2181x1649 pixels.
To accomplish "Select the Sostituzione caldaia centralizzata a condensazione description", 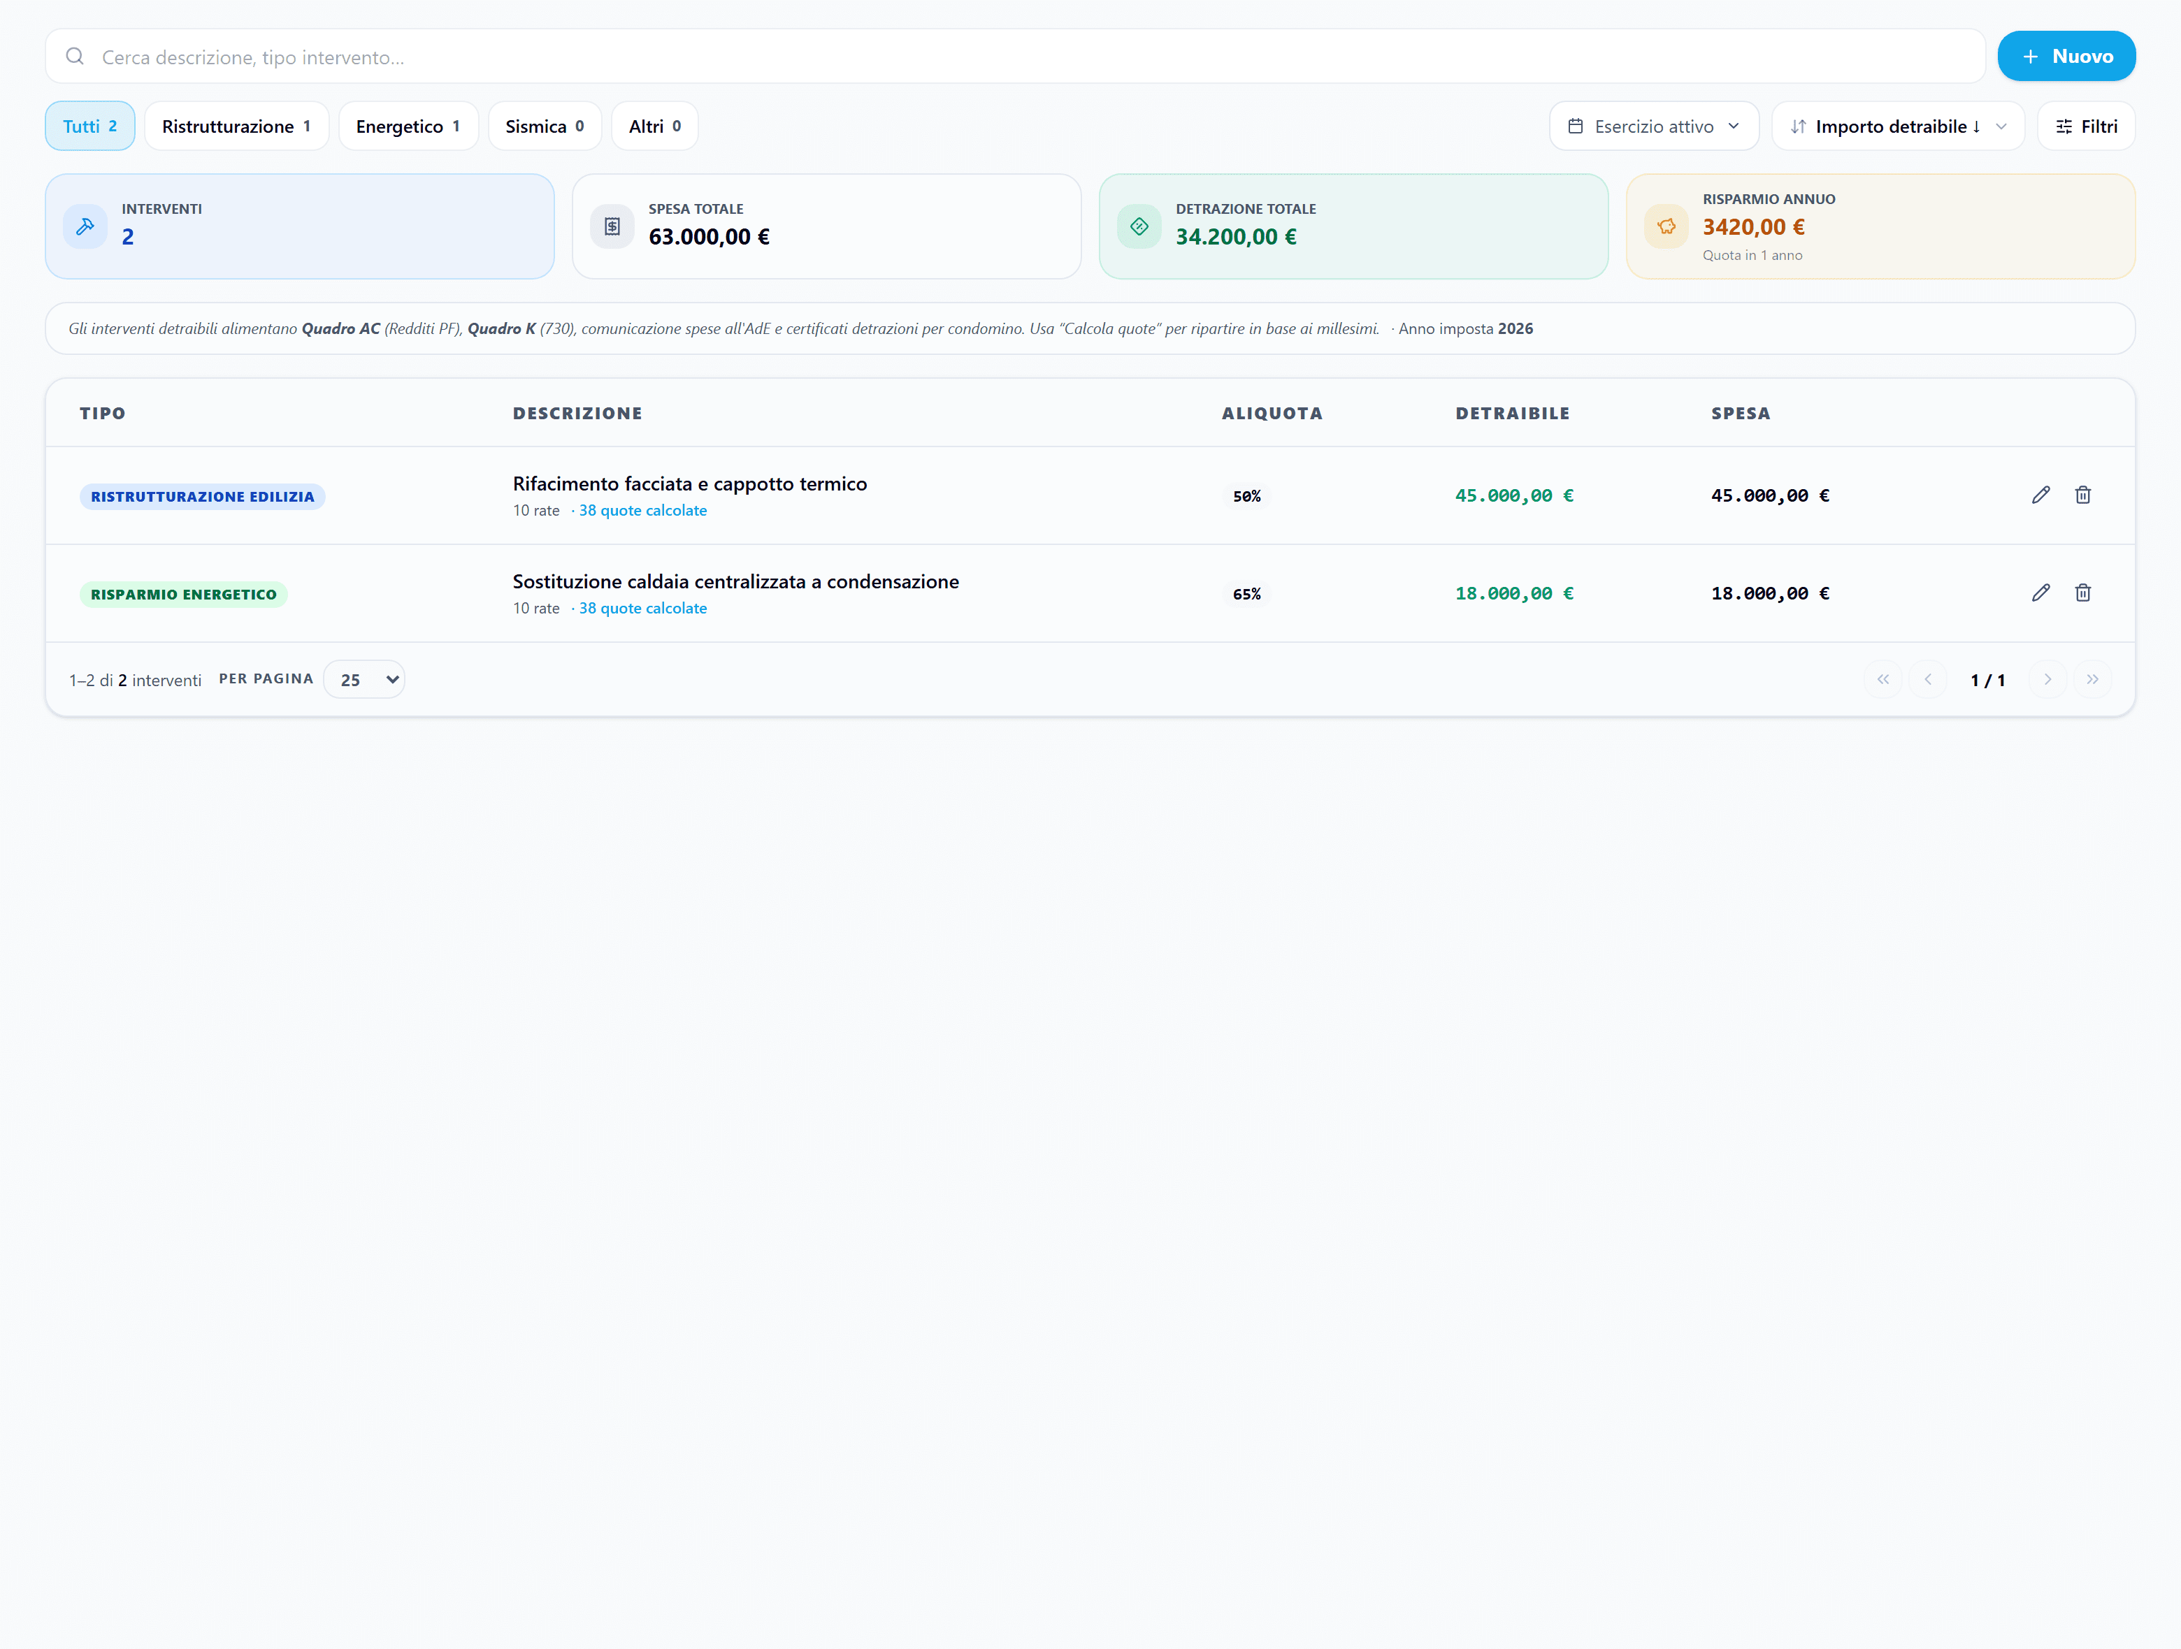I will pyautogui.click(x=735, y=581).
